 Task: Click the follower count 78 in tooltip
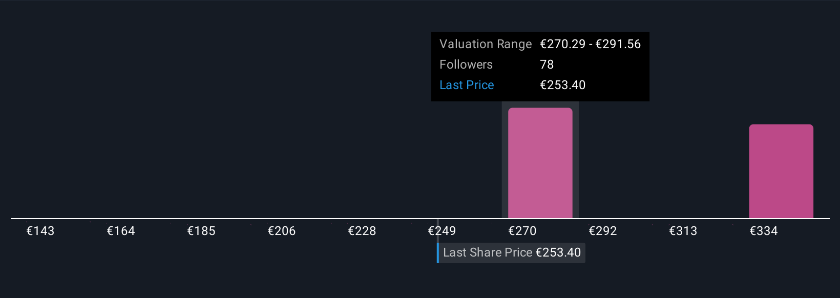point(547,65)
